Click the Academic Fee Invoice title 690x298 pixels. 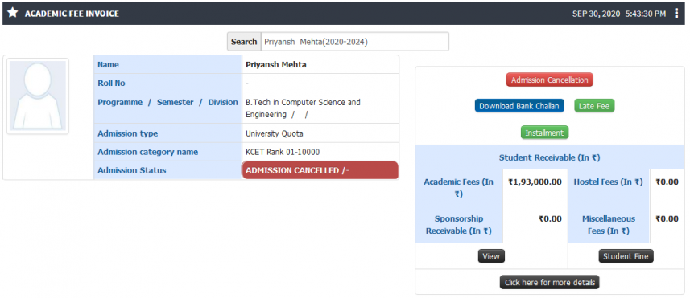pos(72,14)
